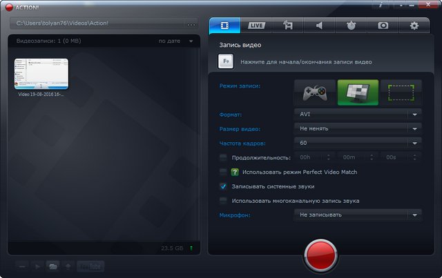
Task: Select dashed-rectangle region recording mode
Action: point(401,92)
